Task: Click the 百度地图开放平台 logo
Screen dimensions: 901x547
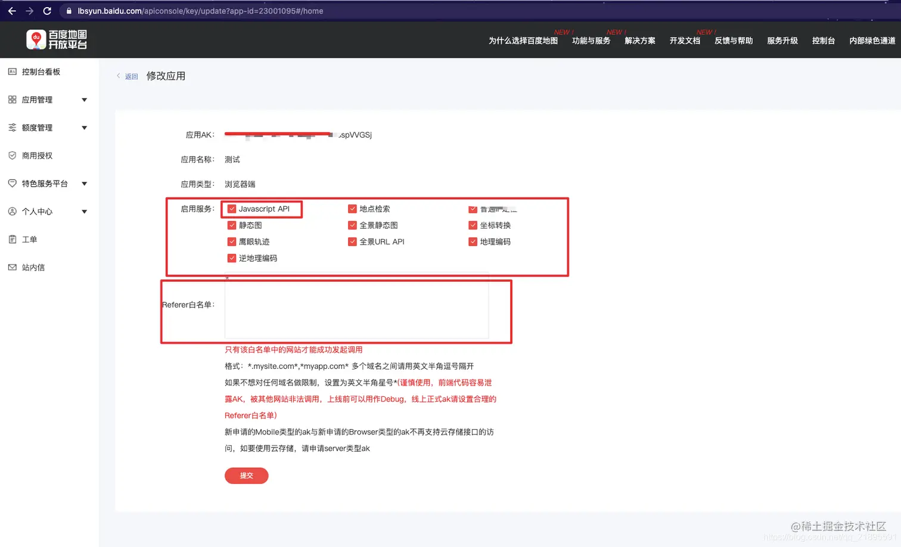Action: (57, 39)
